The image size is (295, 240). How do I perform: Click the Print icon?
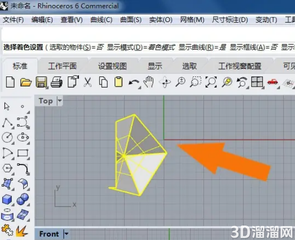click(57, 82)
